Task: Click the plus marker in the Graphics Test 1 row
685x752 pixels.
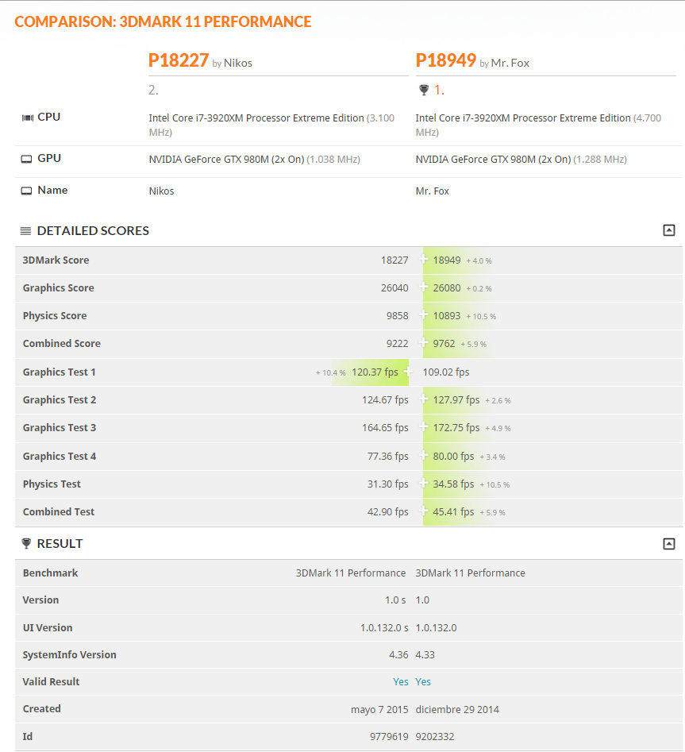Action: point(408,372)
